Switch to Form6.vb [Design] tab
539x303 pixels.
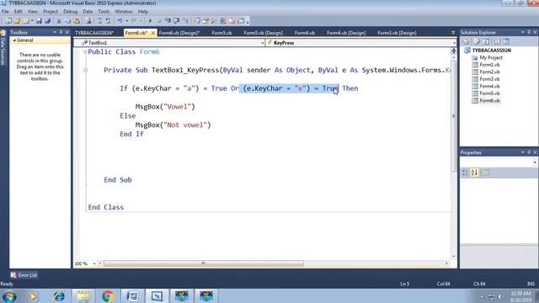(179, 33)
